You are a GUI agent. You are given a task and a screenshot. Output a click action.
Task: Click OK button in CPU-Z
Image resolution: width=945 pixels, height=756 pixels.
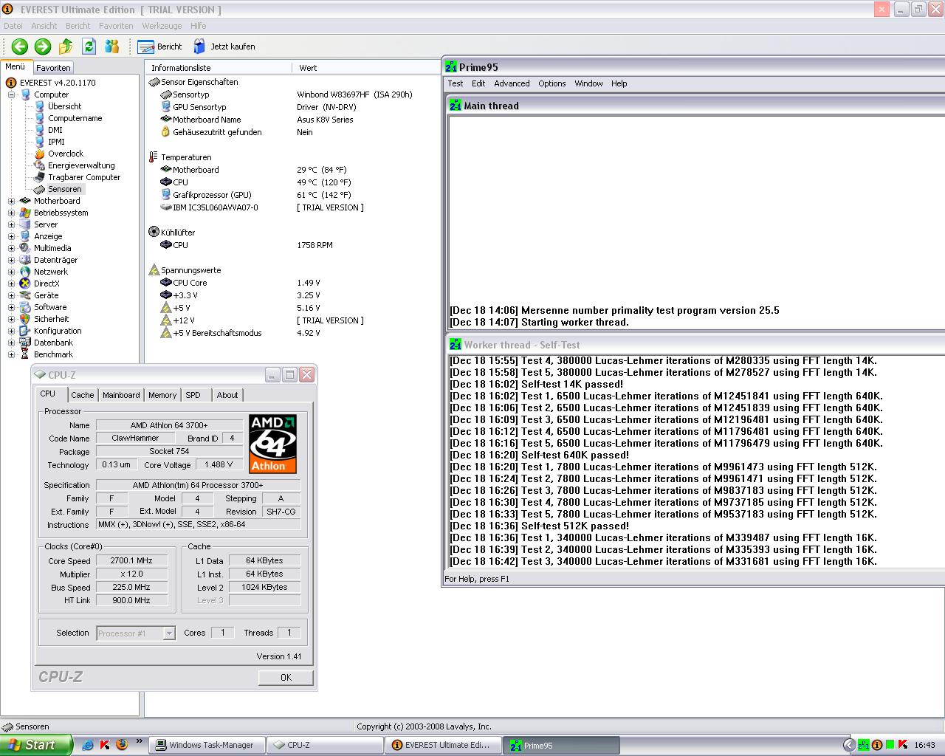286,678
